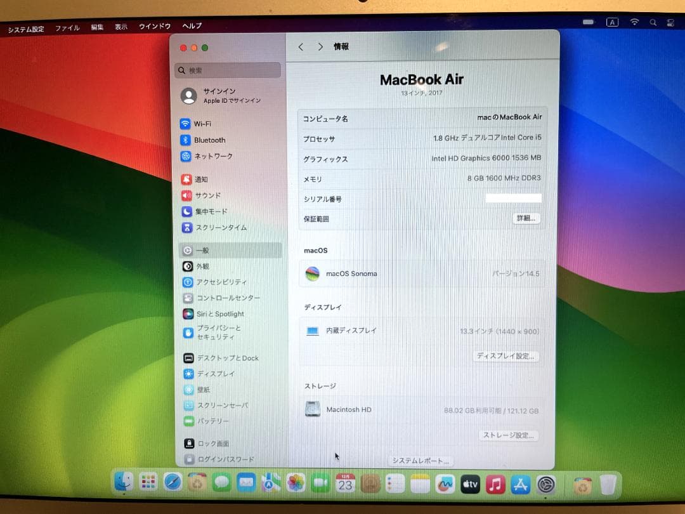The width and height of the screenshot is (685, 514).
Task: Click the 検索 search field in sidebar
Action: point(227,70)
